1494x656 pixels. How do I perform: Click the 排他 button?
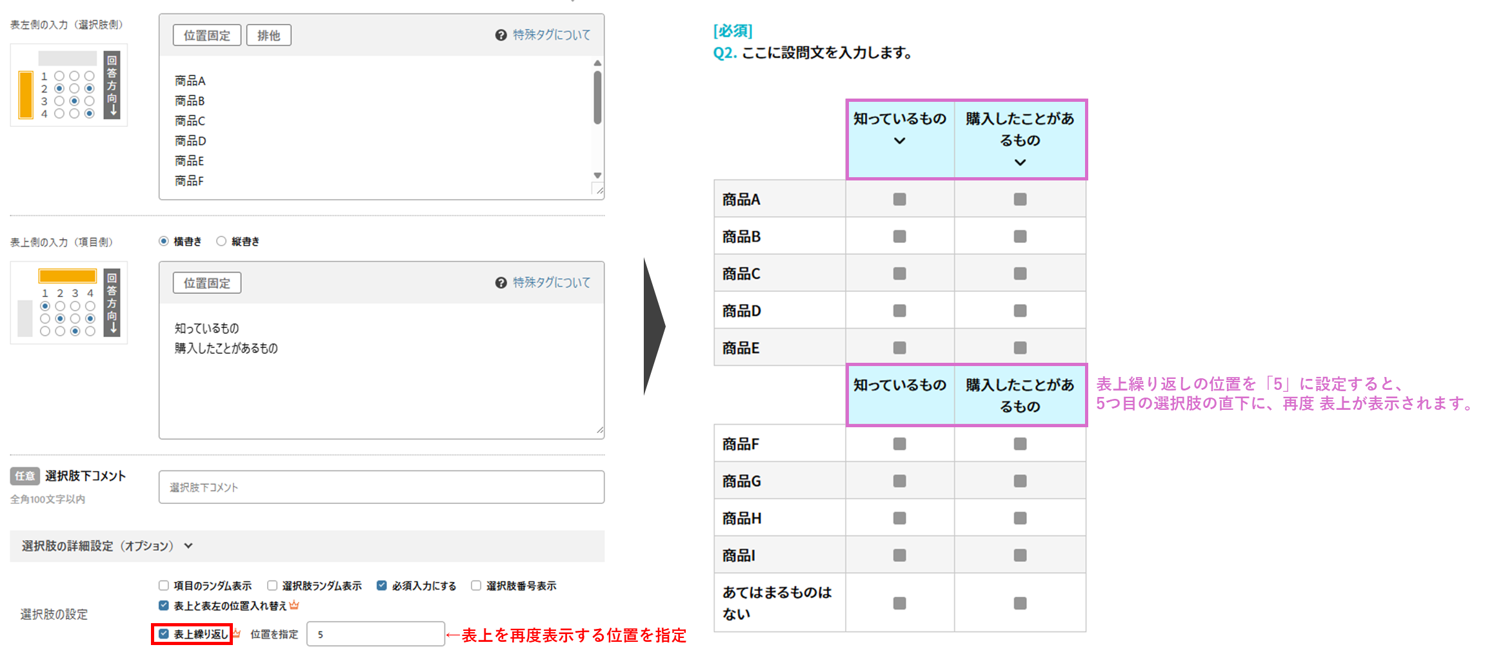[x=268, y=35]
